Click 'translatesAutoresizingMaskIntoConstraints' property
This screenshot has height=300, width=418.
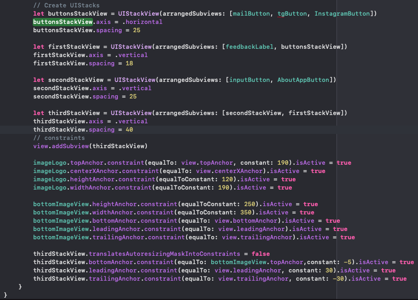click(164, 254)
